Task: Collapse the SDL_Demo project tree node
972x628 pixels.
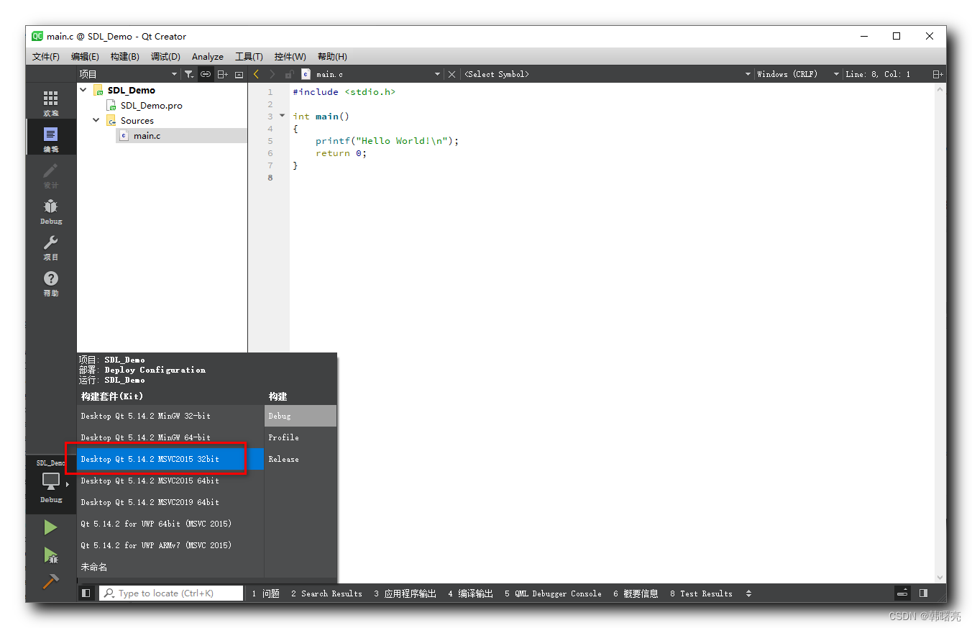Action: pyautogui.click(x=83, y=90)
